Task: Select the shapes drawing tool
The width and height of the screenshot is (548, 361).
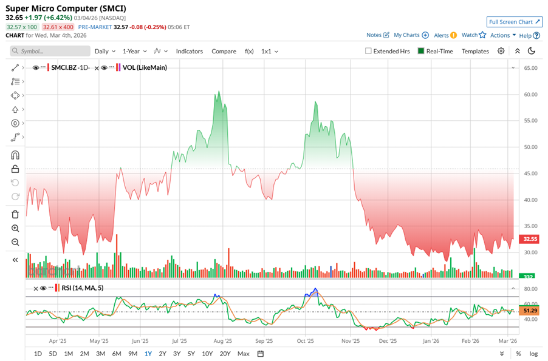Action: [x=15, y=95]
